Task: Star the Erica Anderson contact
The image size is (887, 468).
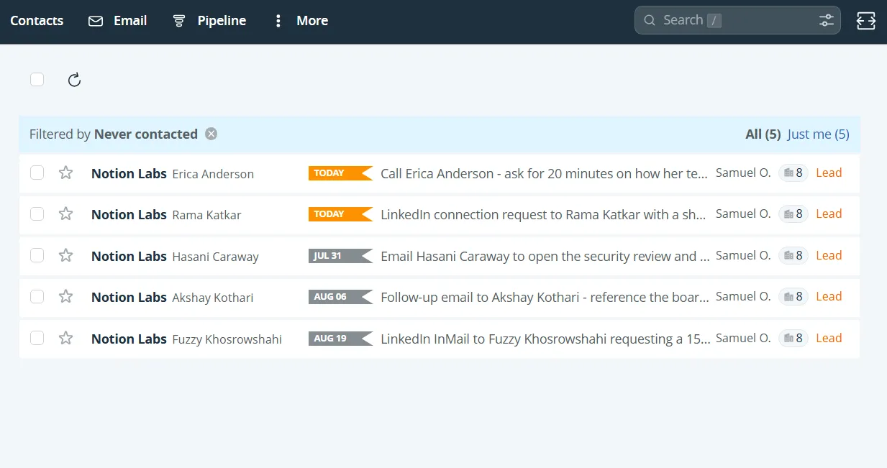Action: (65, 173)
